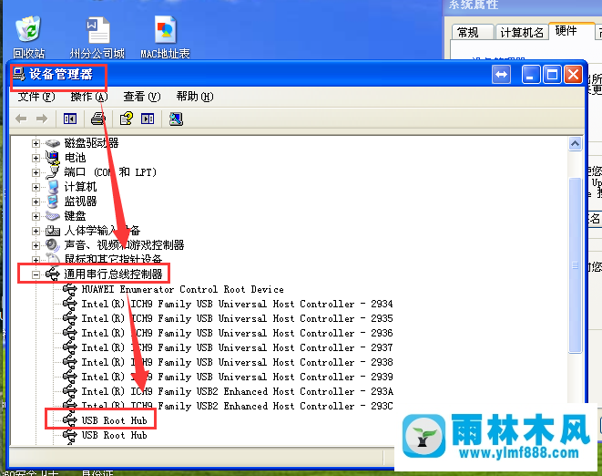Image resolution: width=602 pixels, height=476 pixels.
Task: Expand the 端口 (COM 和 LPT) node
Action: 36,172
